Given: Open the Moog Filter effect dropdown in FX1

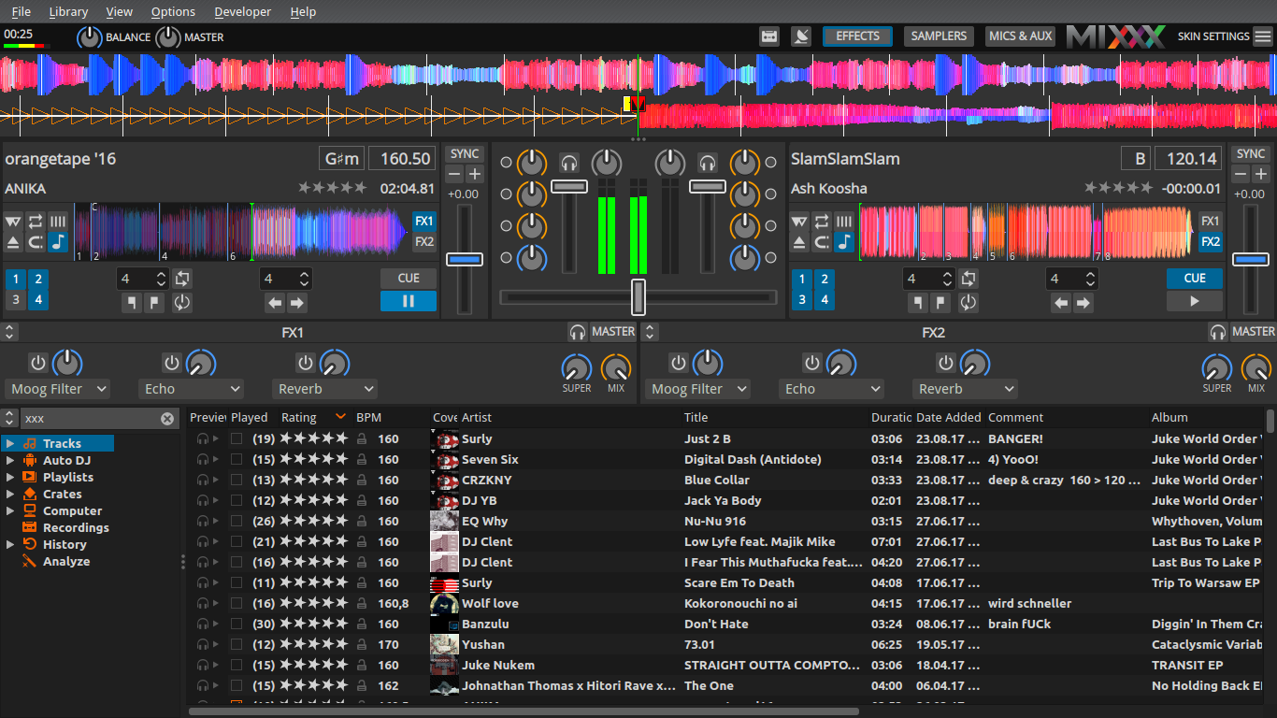Looking at the screenshot, I should pyautogui.click(x=57, y=389).
